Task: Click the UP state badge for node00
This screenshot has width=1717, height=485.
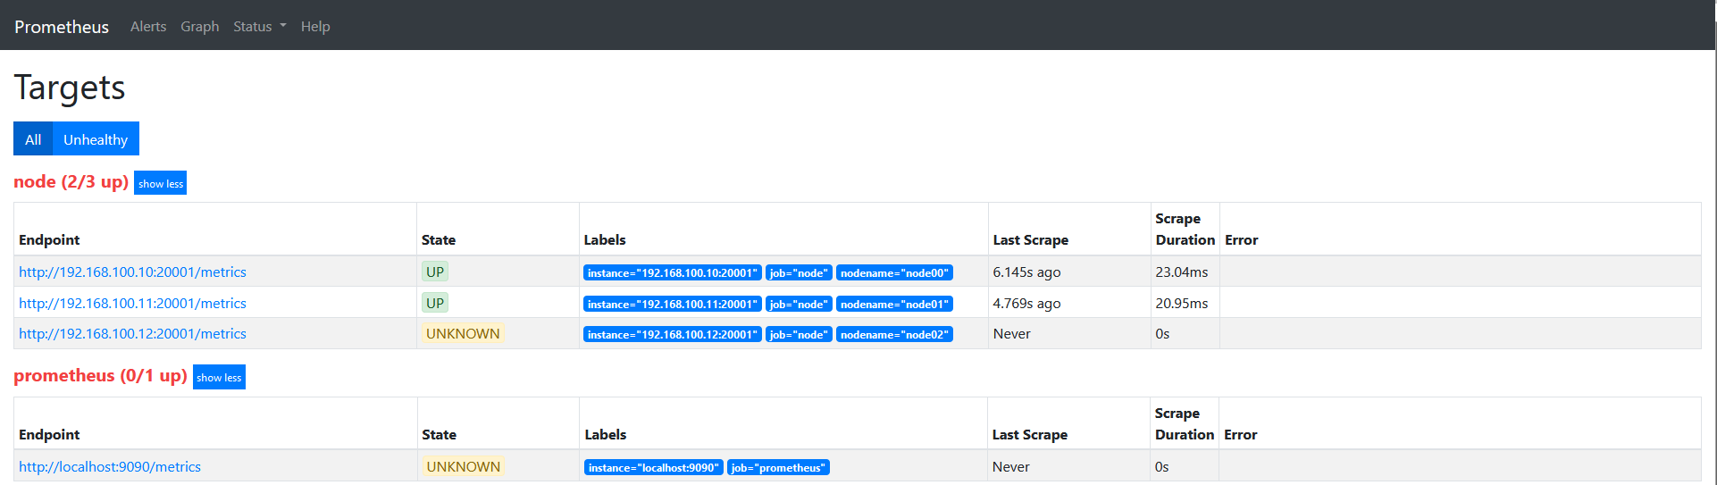Action: coord(435,272)
